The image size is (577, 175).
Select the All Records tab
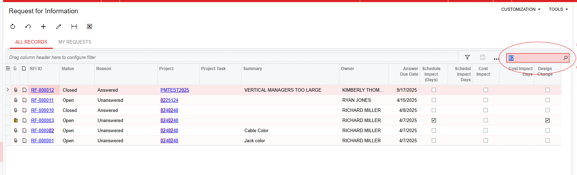tap(31, 42)
